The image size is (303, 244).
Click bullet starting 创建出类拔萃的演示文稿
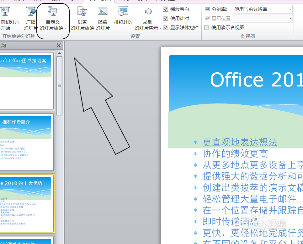(x=253, y=188)
